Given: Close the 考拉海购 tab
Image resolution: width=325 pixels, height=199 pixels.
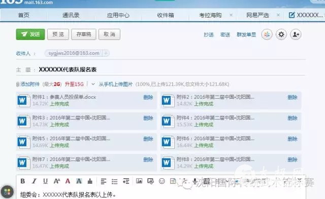Looking at the screenshot, I should [x=231, y=15].
